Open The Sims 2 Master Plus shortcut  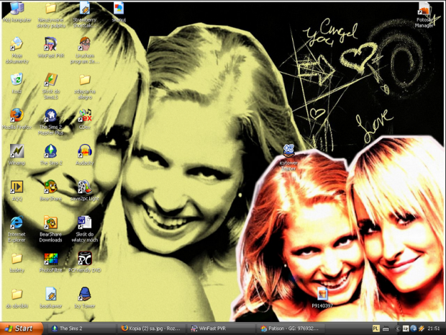pyautogui.click(x=50, y=116)
